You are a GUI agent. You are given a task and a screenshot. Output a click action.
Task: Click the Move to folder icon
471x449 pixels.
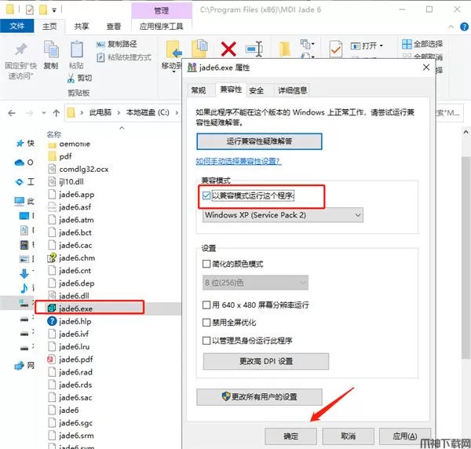(174, 49)
